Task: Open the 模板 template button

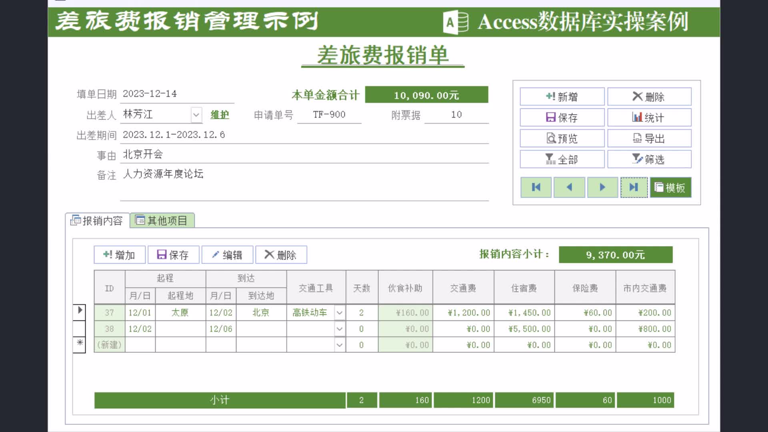Action: tap(670, 187)
